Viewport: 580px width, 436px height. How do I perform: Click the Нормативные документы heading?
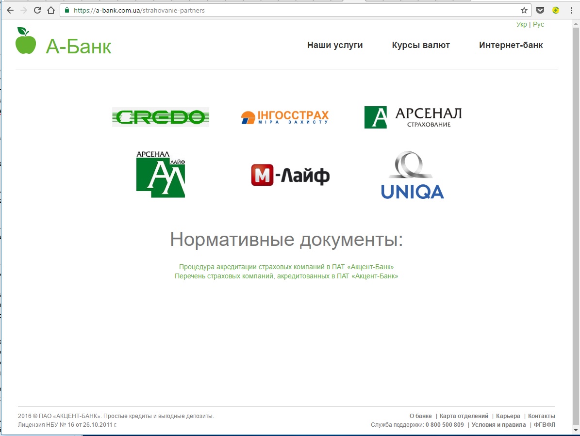pyautogui.click(x=286, y=240)
